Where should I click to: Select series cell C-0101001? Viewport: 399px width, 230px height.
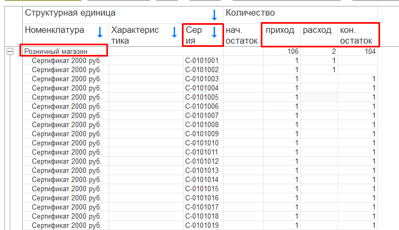pyautogui.click(x=203, y=61)
